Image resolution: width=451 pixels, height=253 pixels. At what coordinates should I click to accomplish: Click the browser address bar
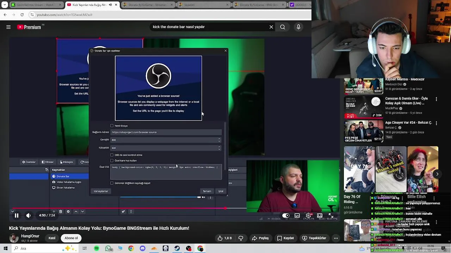[x=169, y=15]
